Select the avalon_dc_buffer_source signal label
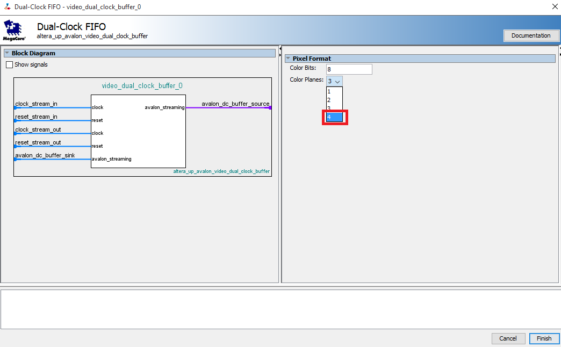The height and width of the screenshot is (347, 561). coord(235,104)
